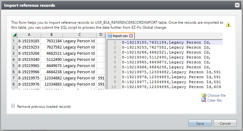Click the Clear file link
Screen dimensions: 243x131
(214, 100)
